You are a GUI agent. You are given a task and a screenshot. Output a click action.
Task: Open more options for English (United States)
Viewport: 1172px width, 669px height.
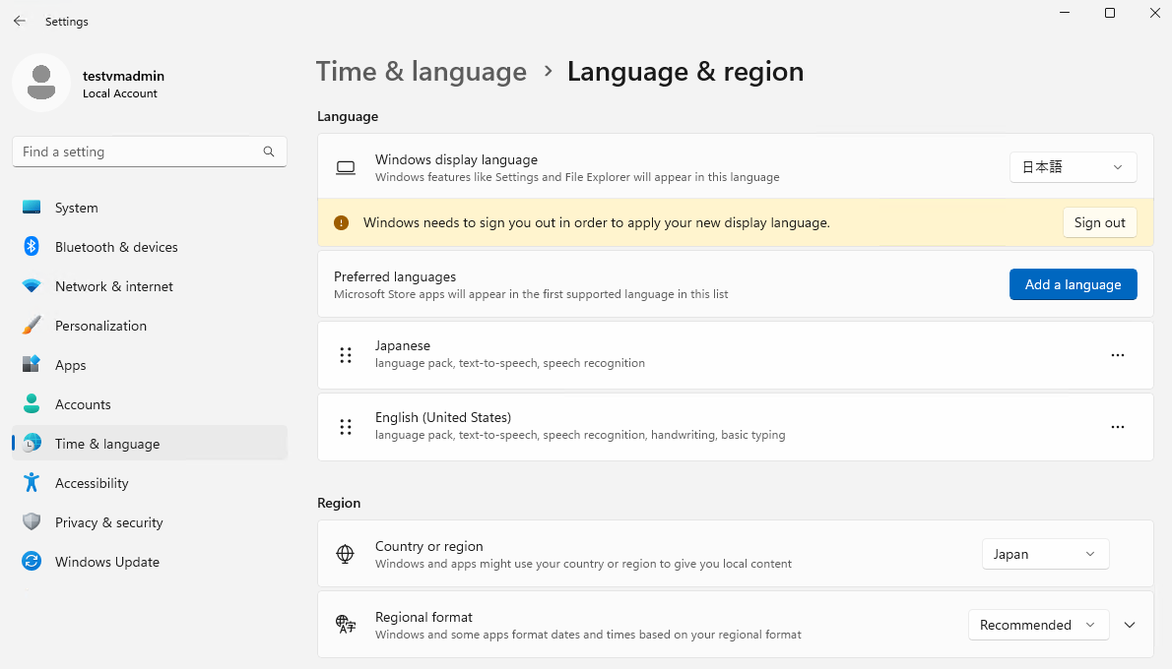point(1118,426)
